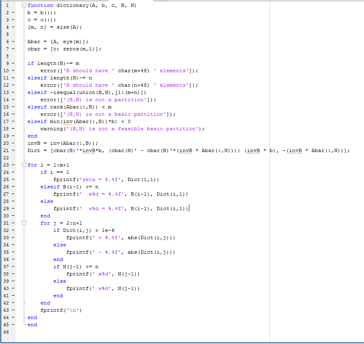The height and width of the screenshot is (344, 364).
Task: Click the dash marker beside line 2
Action: tap(12, 13)
